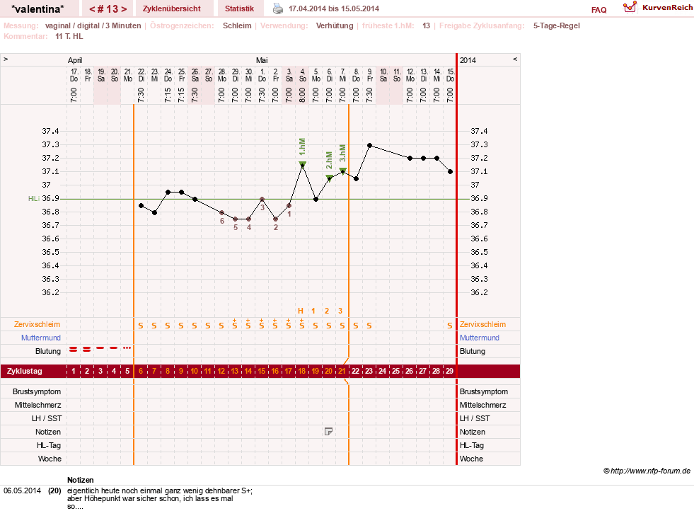This screenshot has height=528, width=694.
Task: Click the right Woche row label
Action: (x=471, y=459)
